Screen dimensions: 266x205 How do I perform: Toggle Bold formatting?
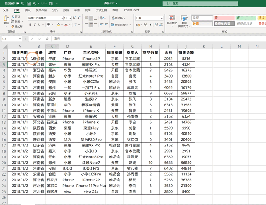[30, 25]
